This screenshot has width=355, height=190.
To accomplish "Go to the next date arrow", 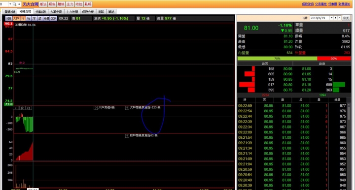I will 339,18.
